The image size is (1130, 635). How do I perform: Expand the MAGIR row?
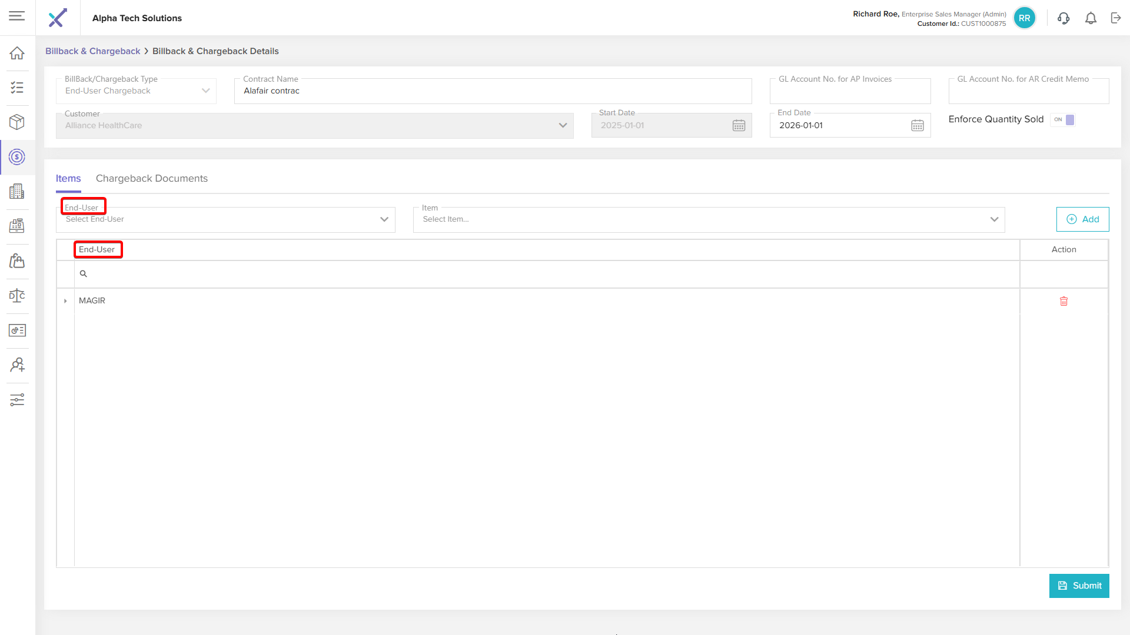click(65, 301)
